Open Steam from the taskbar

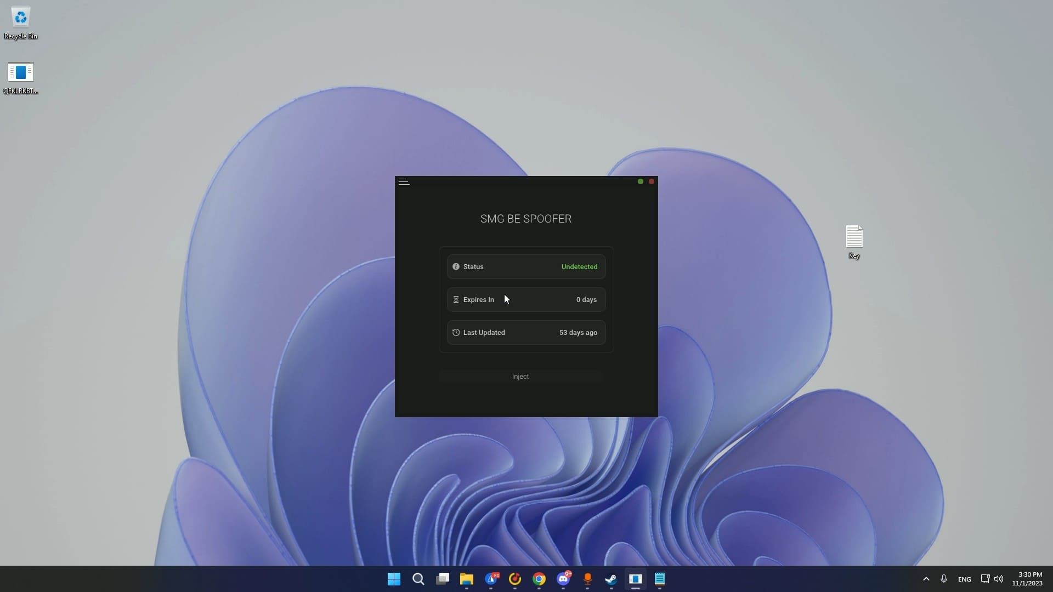pos(611,579)
